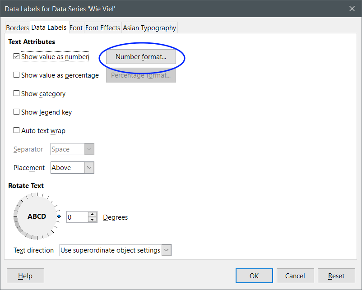Open the Placement dropdown
Screen dimensions: 362x290
(x=89, y=167)
